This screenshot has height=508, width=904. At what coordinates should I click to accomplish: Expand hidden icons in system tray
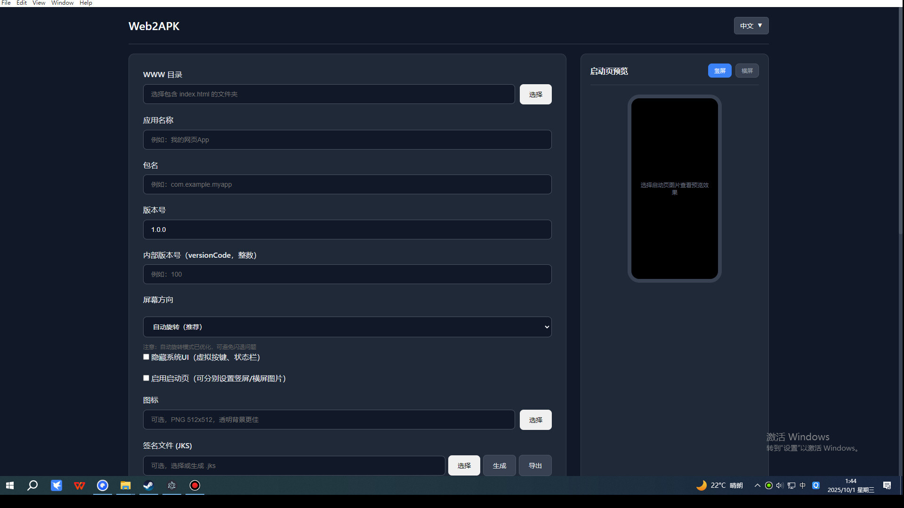pyautogui.click(x=757, y=485)
